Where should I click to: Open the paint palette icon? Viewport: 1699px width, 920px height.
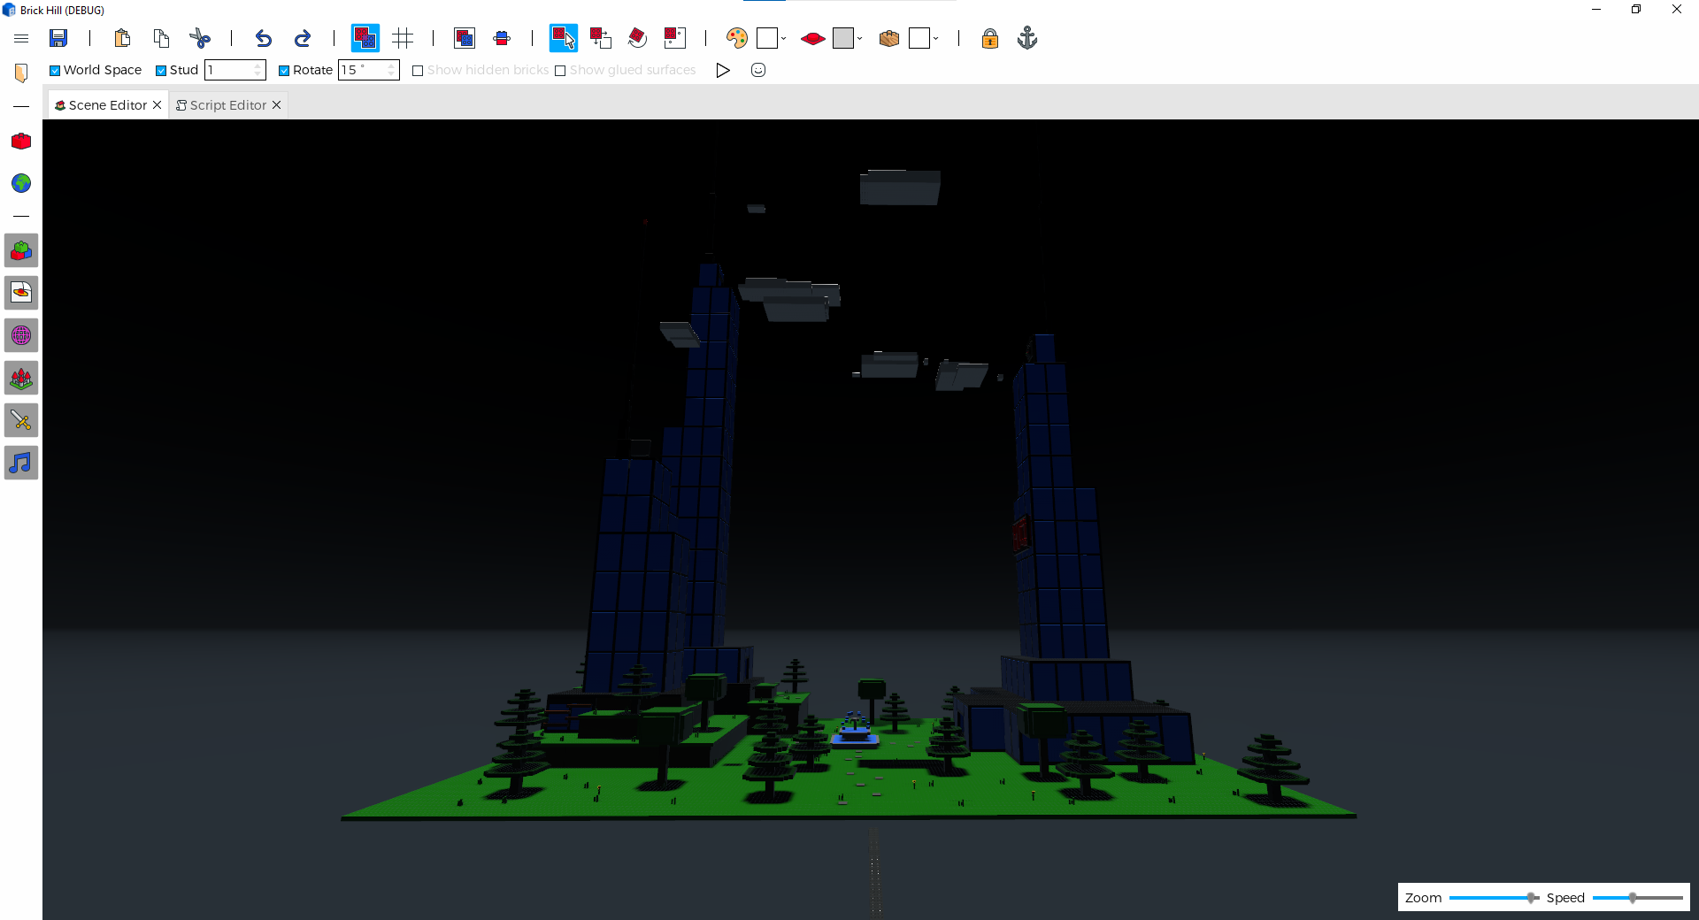coord(736,38)
